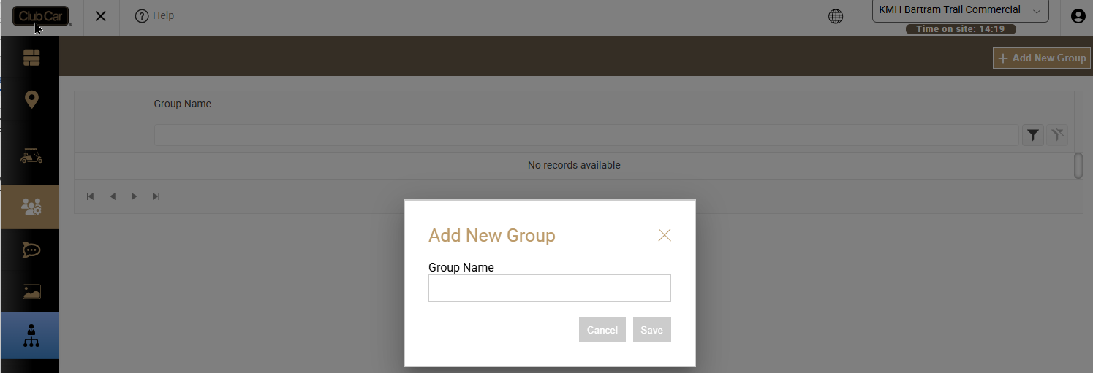Click the Add New Group dialog title
Viewport: 1093px width, 373px height.
click(492, 236)
